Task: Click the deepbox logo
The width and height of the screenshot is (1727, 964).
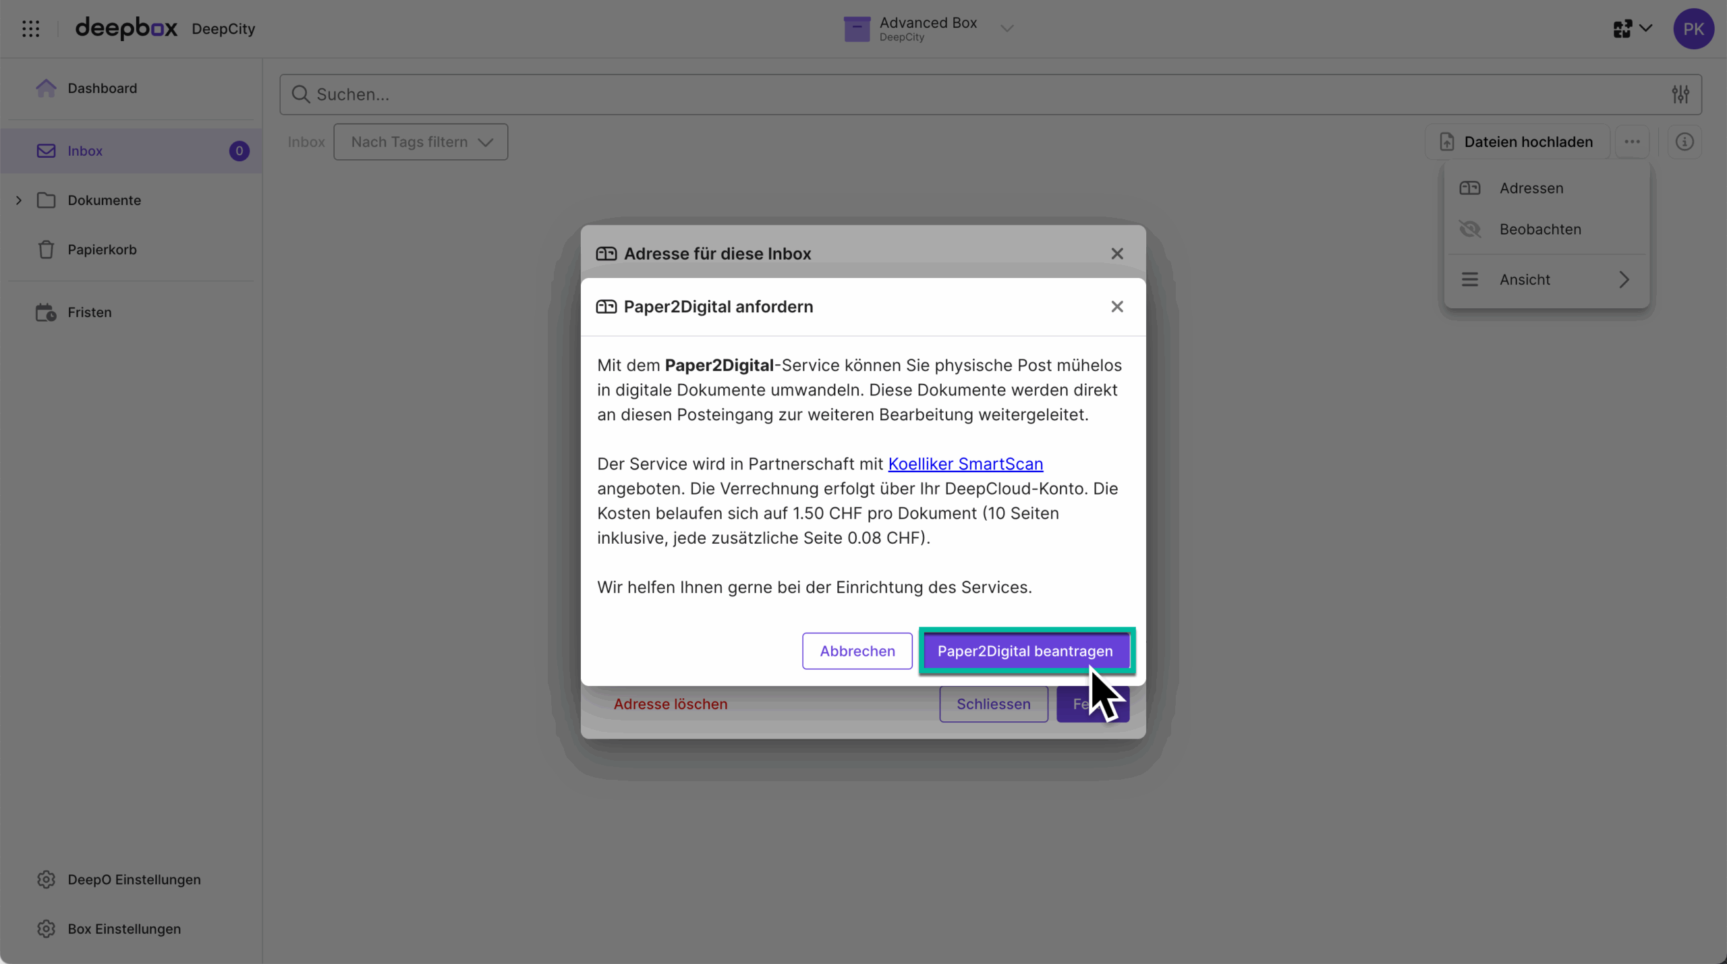Action: [126, 28]
